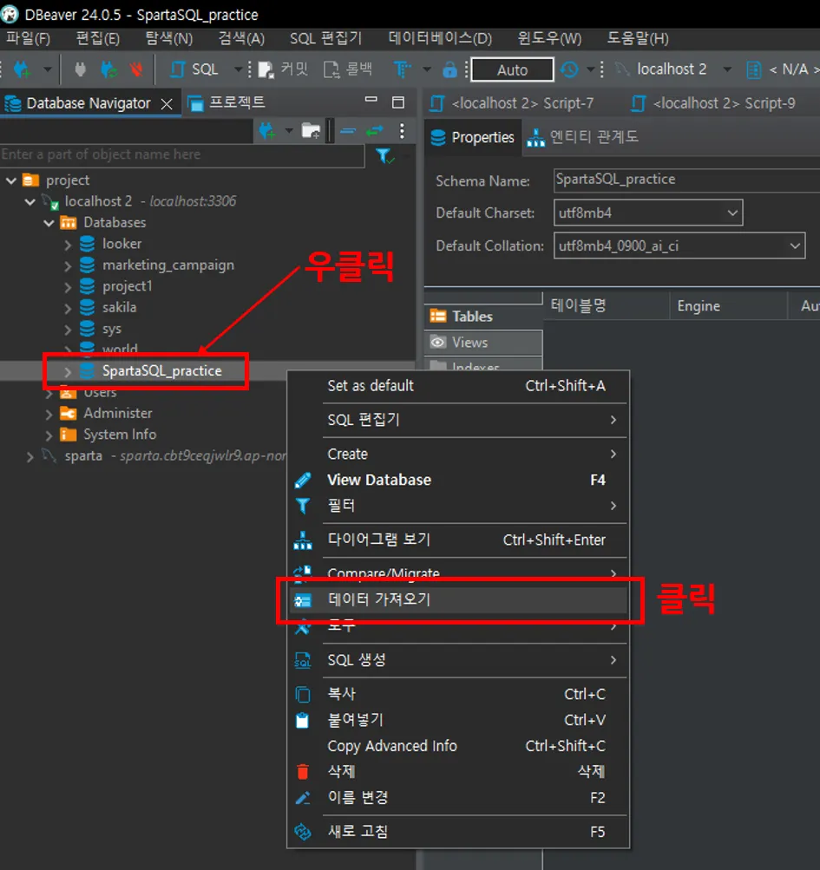
Task: Select the System Info folder
Action: pyautogui.click(x=120, y=435)
